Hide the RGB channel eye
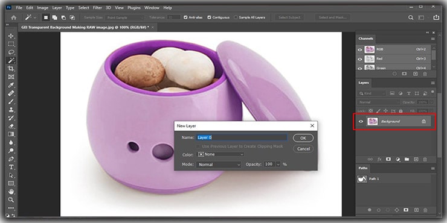The height and width of the screenshot is (223, 447). [x=360, y=49]
